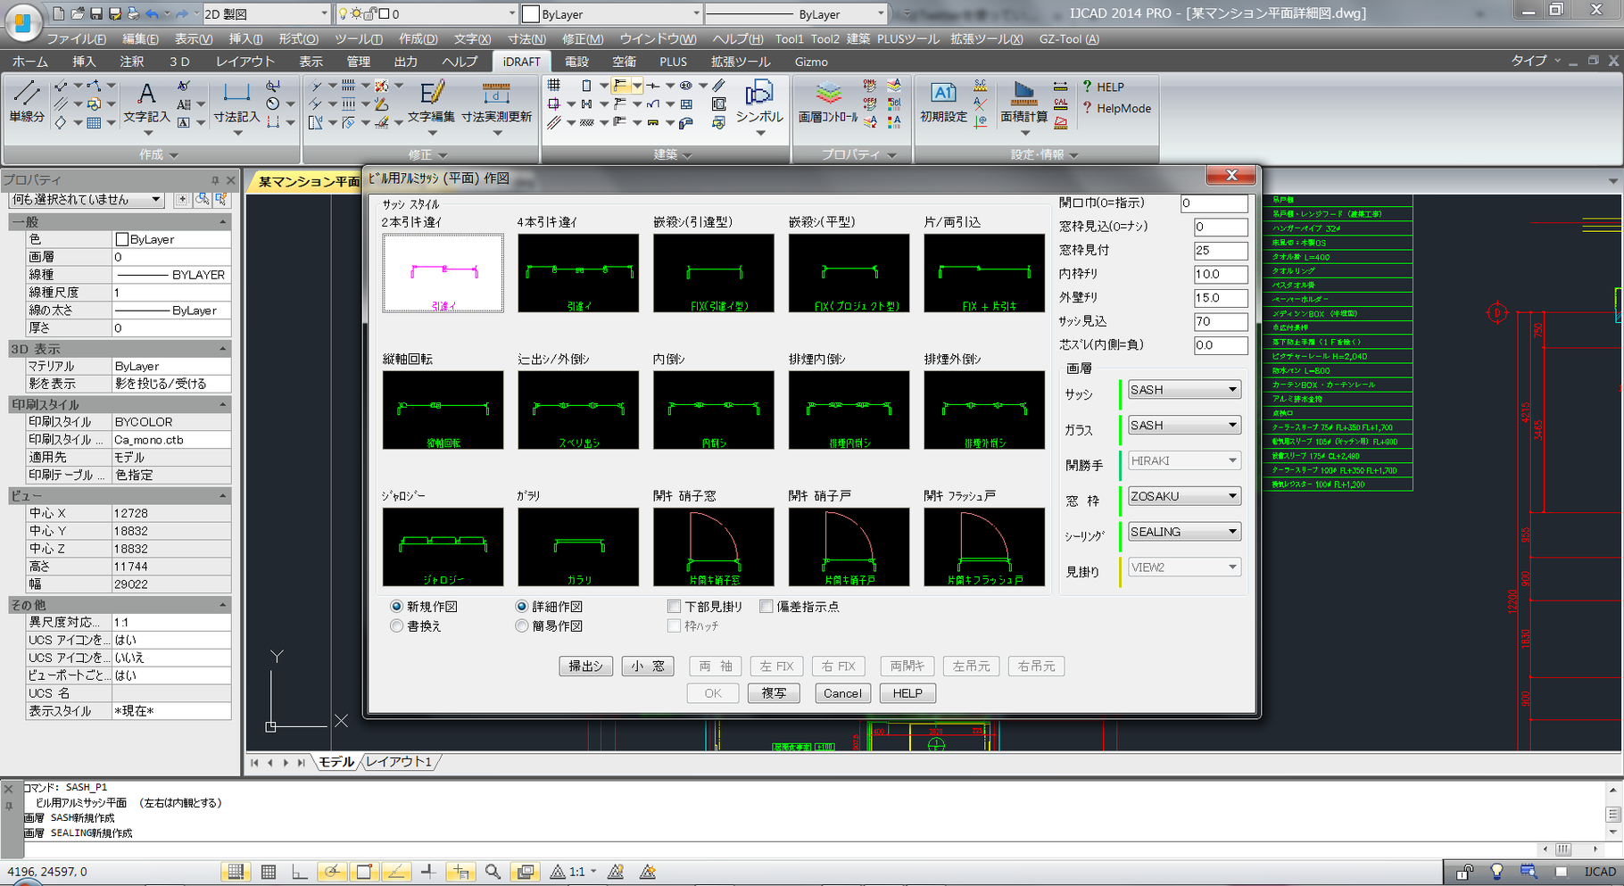Click the green color bar beside サッシ layer
Viewport: 1624px width, 886px height.
1120,393
